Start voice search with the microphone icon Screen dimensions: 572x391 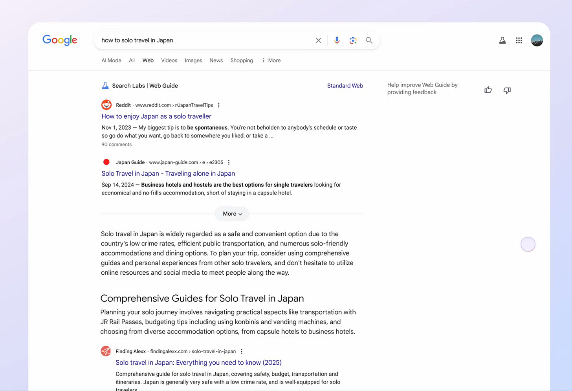(337, 40)
